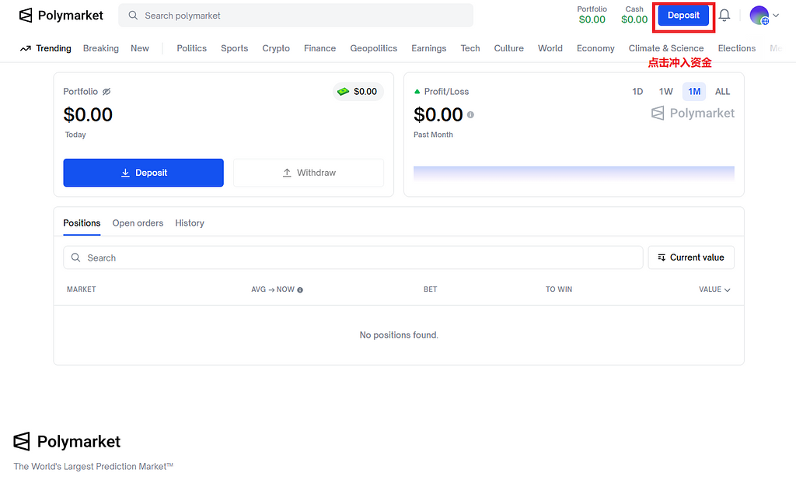Click the Trending arrow icon
This screenshot has width=796, height=480.
[x=26, y=48]
